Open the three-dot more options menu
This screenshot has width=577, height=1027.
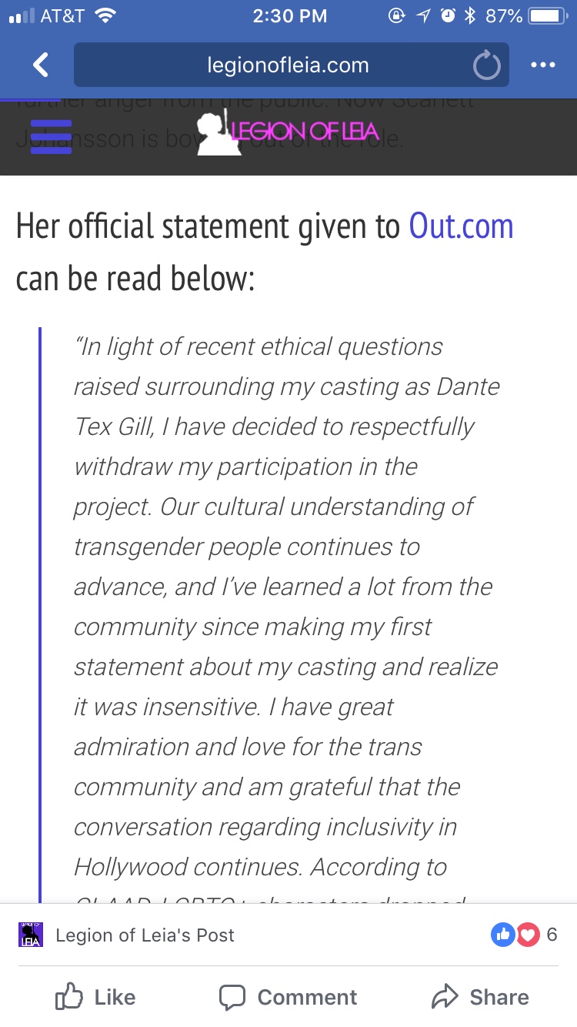[543, 65]
